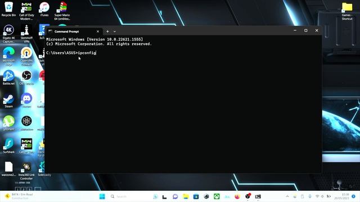Launch Call of Duty Modern Warfare top-row shortcut

[x=26, y=11]
